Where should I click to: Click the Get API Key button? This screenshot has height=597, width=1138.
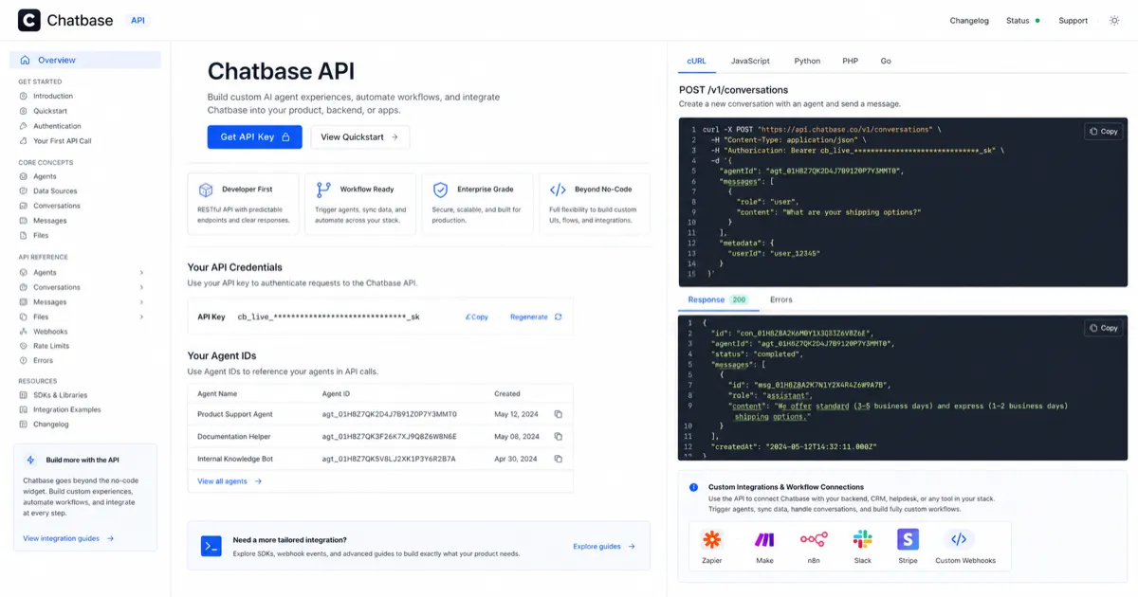click(x=254, y=136)
